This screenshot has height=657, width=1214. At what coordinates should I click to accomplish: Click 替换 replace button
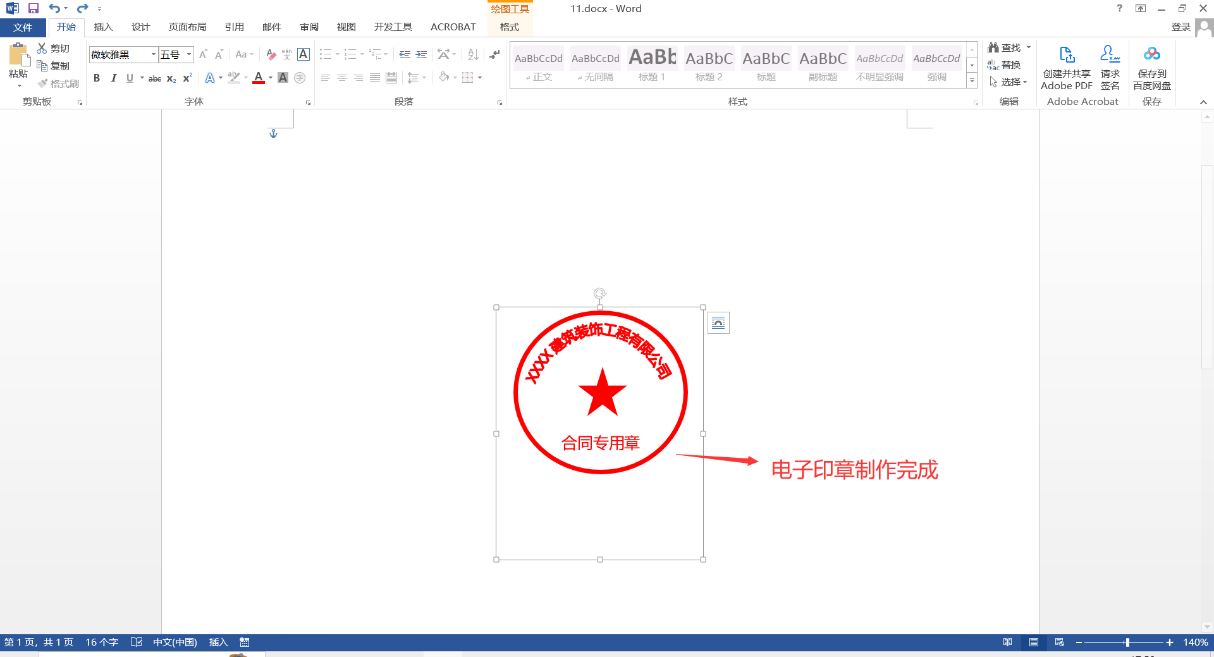1005,65
